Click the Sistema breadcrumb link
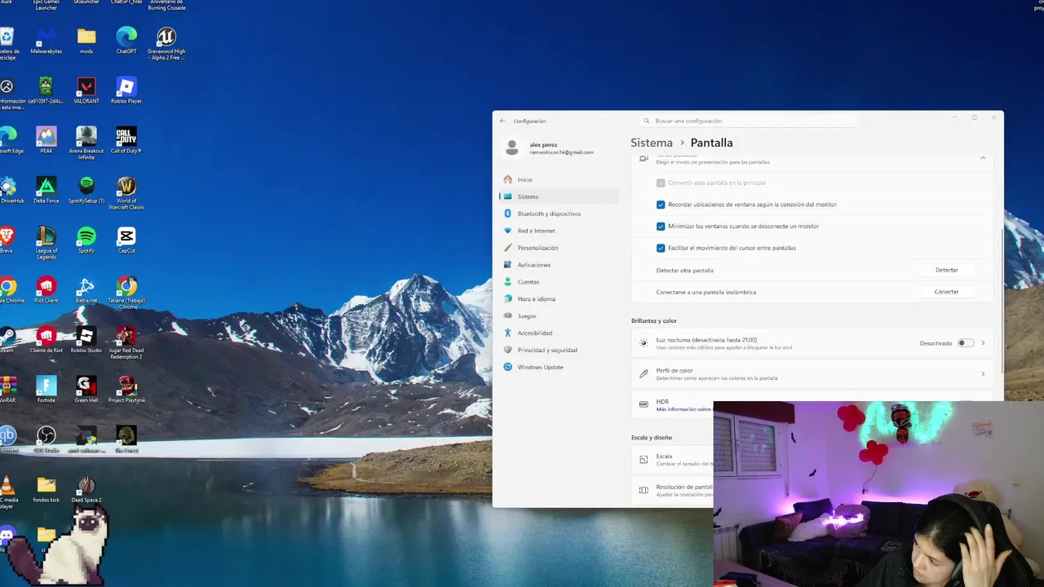The width and height of the screenshot is (1044, 587). [x=652, y=143]
